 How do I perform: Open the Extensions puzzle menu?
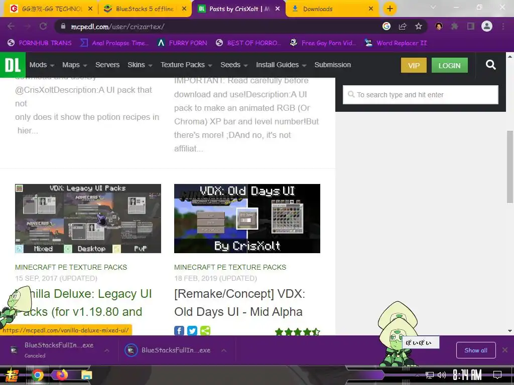[455, 26]
